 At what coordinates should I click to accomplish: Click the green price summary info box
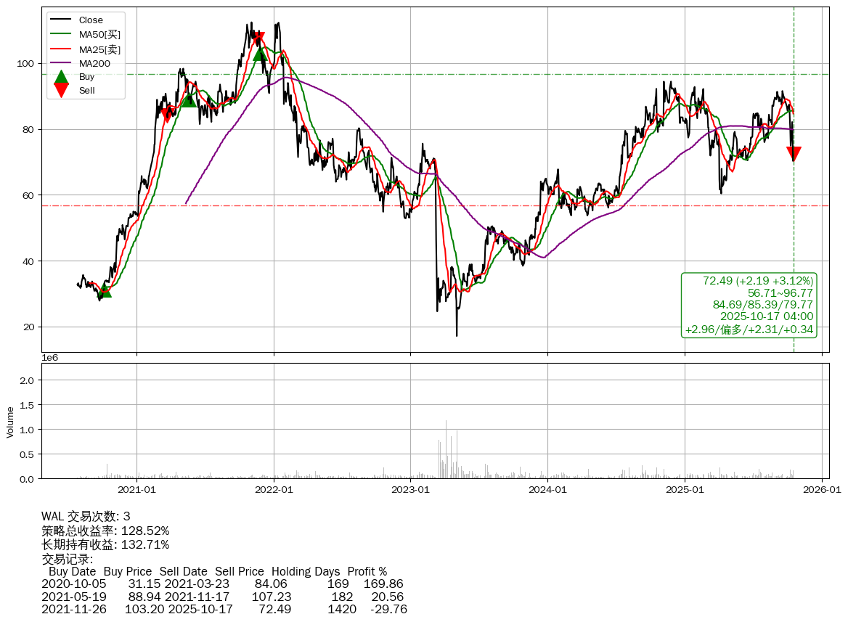[749, 305]
